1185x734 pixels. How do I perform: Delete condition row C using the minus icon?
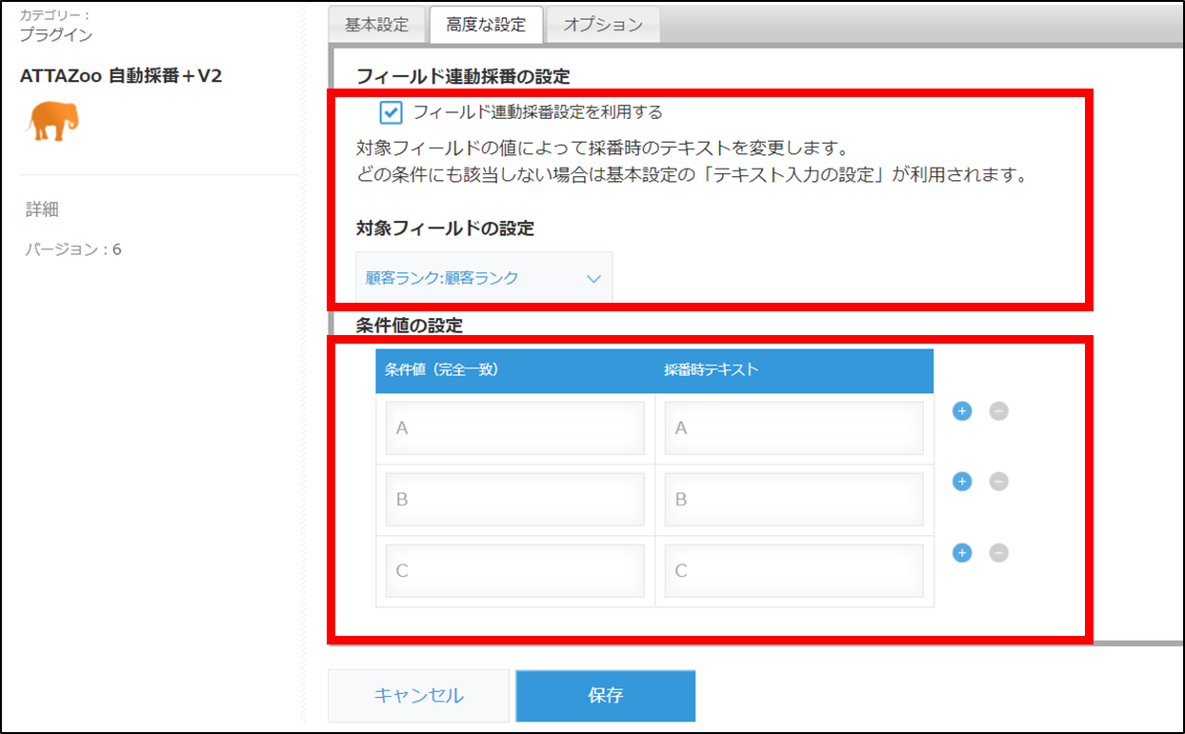click(996, 552)
